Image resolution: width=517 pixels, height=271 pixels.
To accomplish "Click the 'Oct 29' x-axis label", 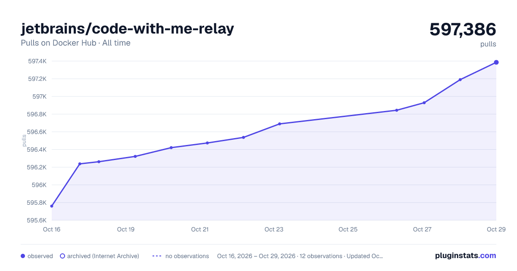I will coord(495,229).
